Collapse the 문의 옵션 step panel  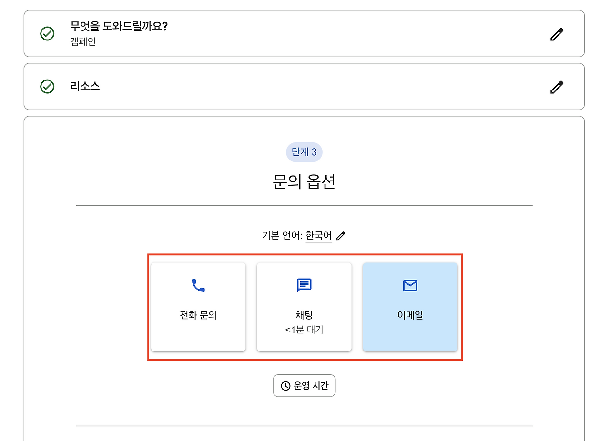click(x=304, y=182)
